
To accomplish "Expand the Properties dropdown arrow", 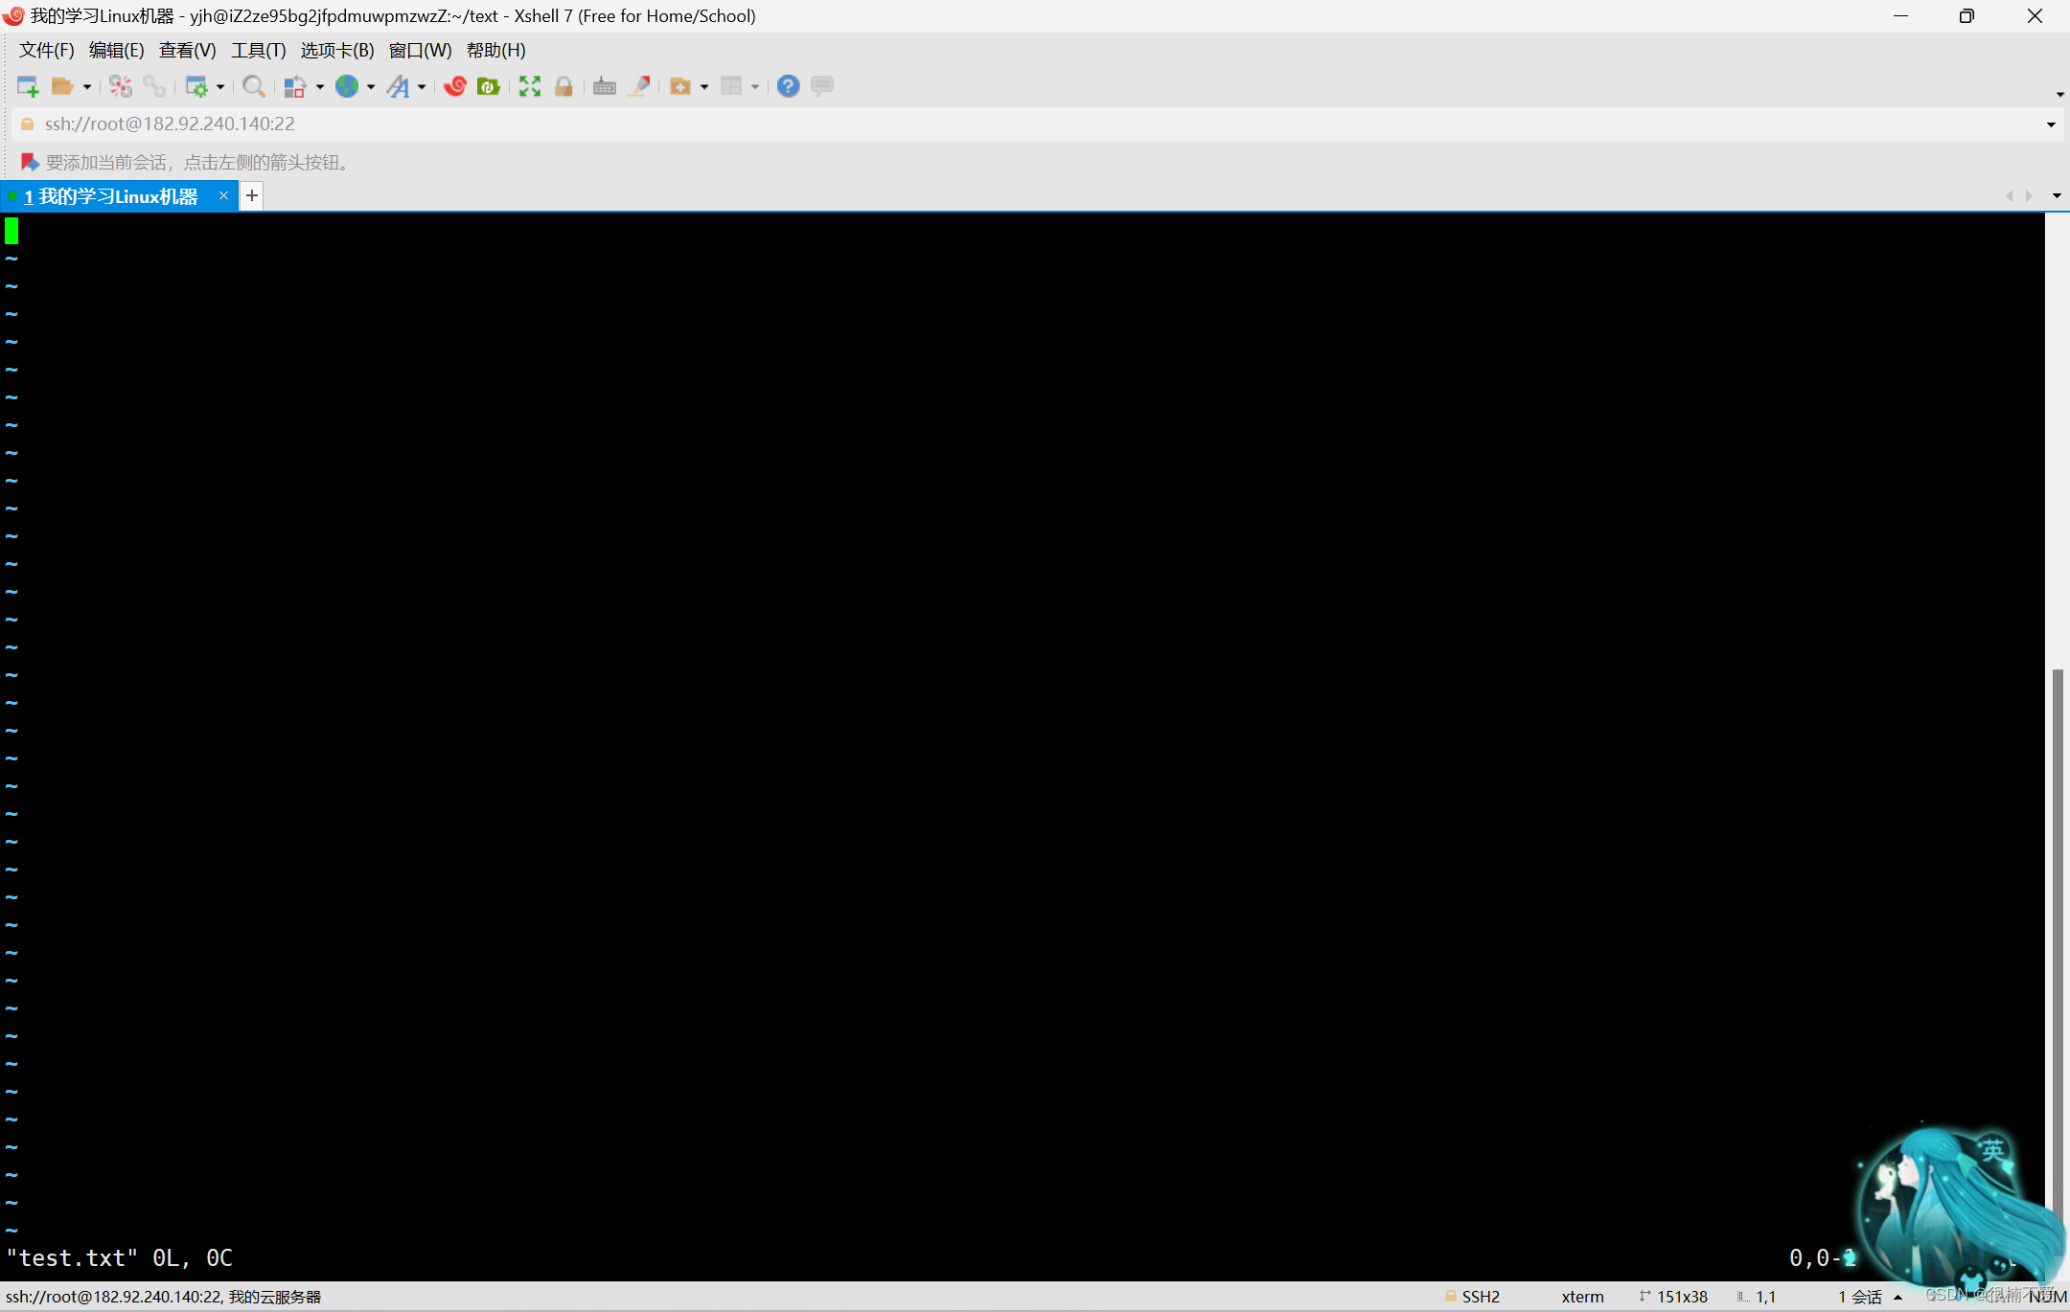I will pyautogui.click(x=220, y=87).
